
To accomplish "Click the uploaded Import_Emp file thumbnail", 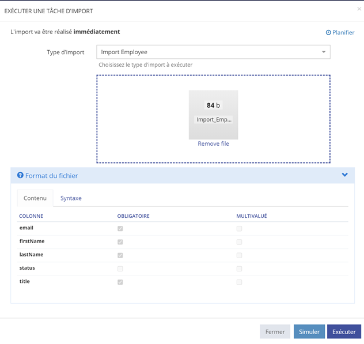I will coord(213,114).
